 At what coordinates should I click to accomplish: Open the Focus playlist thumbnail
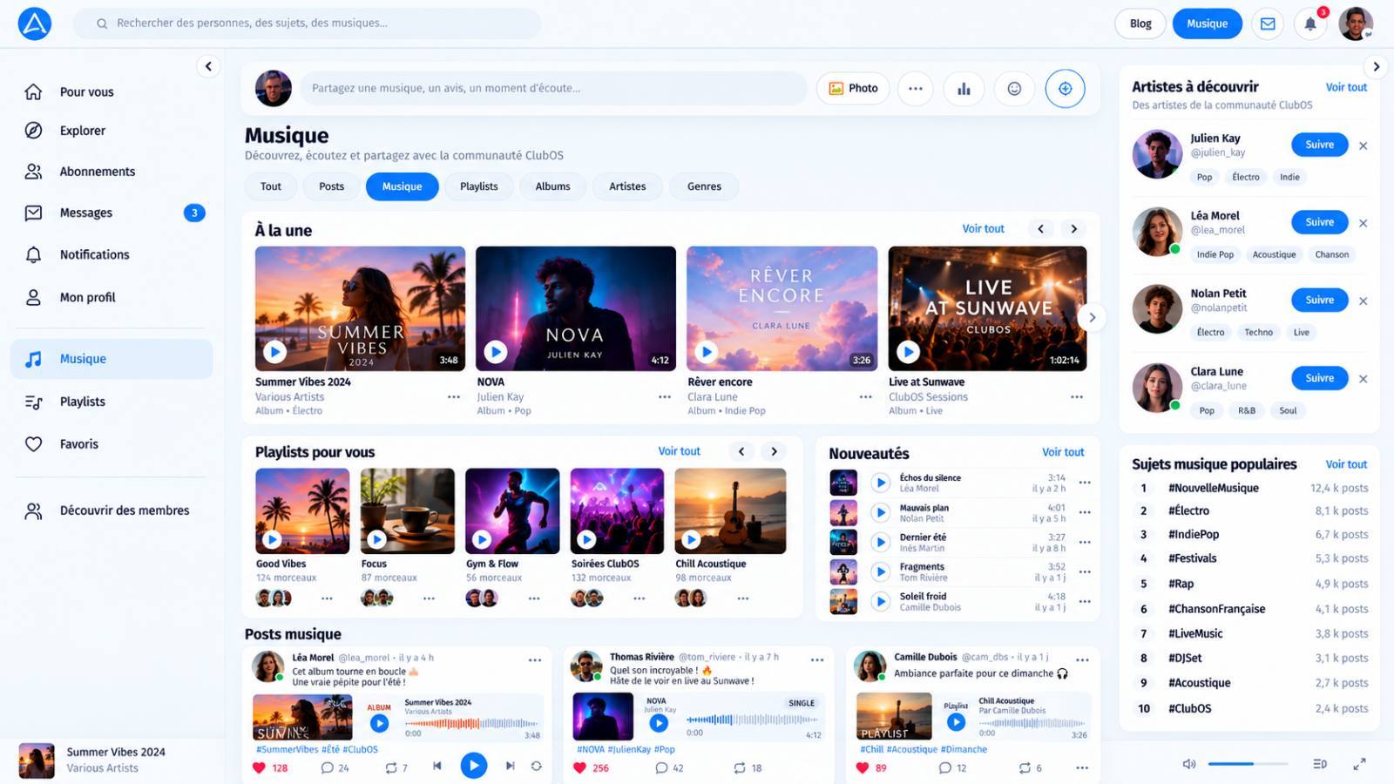[408, 511]
